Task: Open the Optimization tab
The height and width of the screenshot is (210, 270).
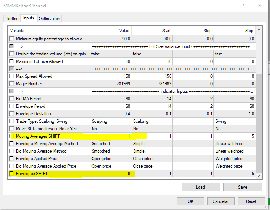Action: point(49,19)
